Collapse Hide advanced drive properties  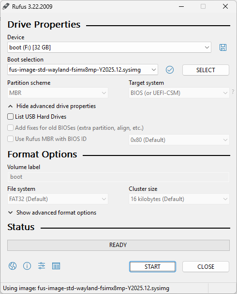(52, 106)
